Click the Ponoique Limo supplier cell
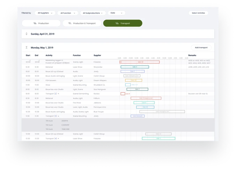 99,107
